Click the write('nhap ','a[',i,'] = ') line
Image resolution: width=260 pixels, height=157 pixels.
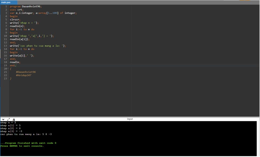click(x=32, y=36)
